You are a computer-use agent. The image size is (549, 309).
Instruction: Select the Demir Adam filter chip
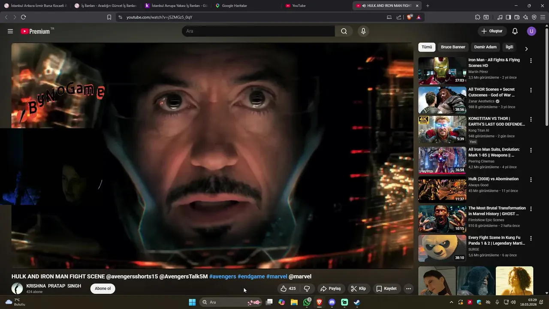point(485,47)
